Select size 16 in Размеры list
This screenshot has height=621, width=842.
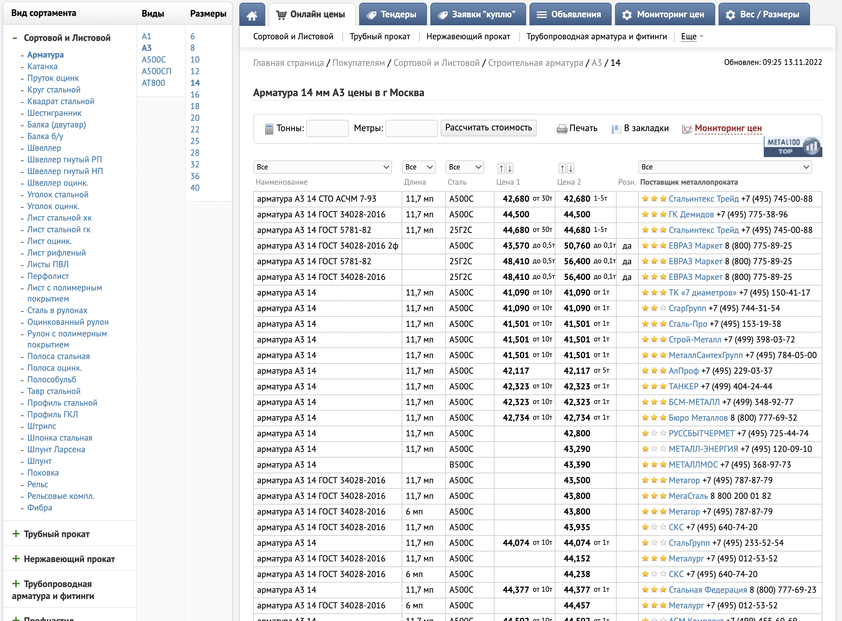(195, 95)
